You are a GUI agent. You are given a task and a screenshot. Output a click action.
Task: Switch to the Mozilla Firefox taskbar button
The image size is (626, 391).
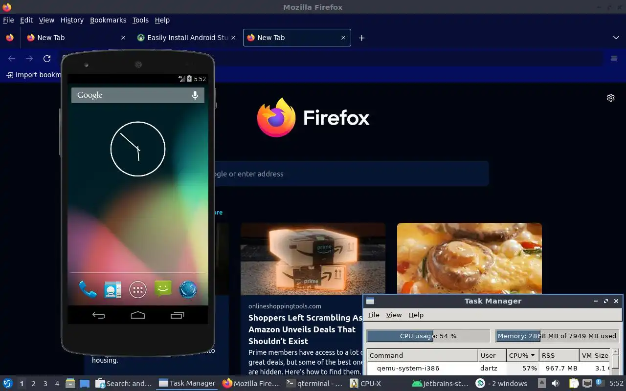point(251,383)
